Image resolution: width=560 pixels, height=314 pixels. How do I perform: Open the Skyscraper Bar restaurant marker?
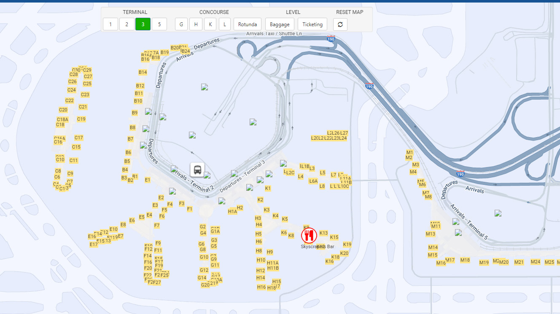coord(309,235)
